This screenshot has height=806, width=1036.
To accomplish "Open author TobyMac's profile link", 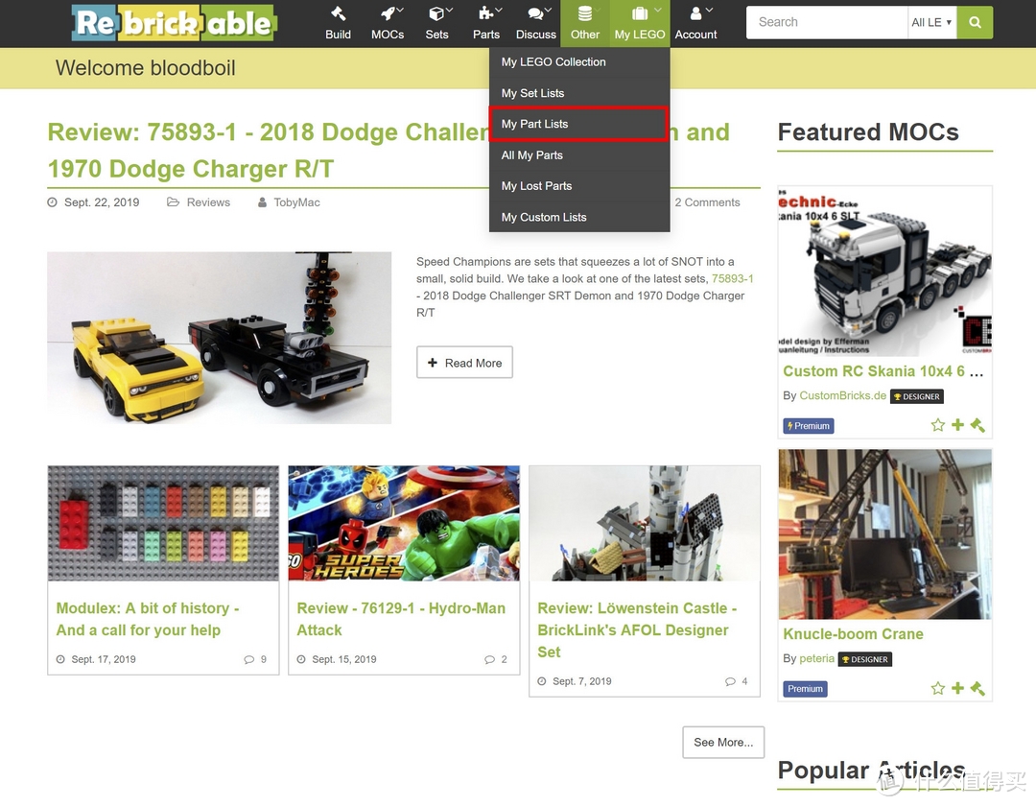I will coord(296,202).
